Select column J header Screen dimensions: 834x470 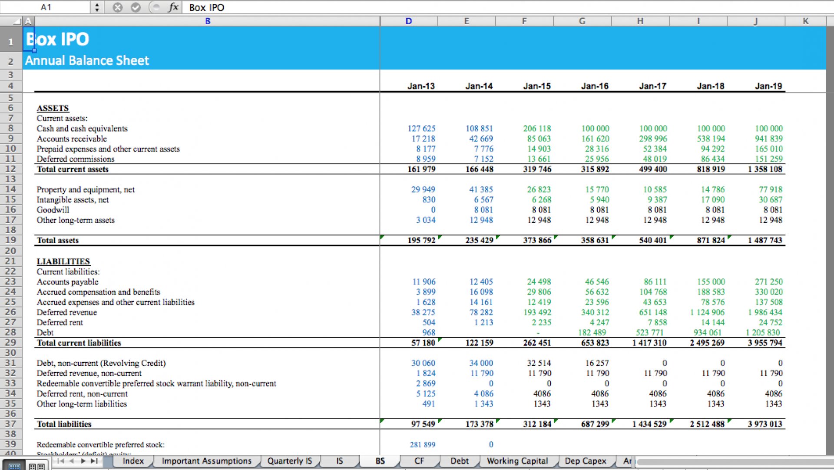pos(756,21)
